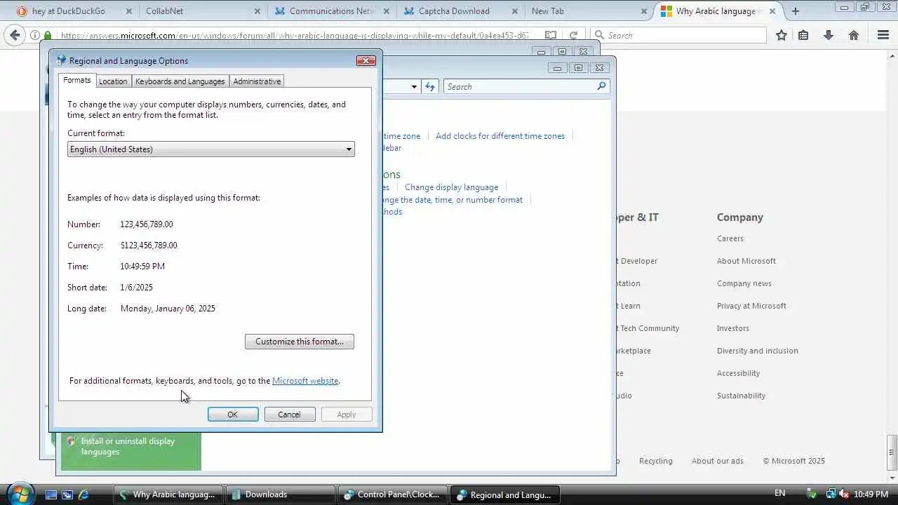
Task: Click Investors footer link
Action: coord(733,328)
